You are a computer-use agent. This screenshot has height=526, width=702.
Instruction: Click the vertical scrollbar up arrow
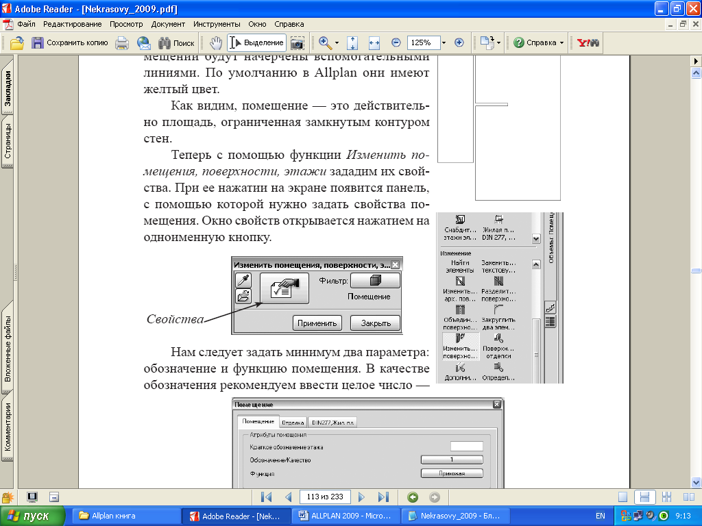pos(696,73)
